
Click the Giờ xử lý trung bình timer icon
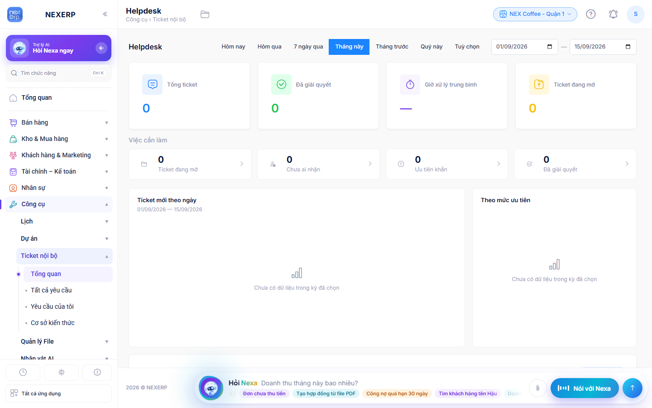click(x=410, y=84)
